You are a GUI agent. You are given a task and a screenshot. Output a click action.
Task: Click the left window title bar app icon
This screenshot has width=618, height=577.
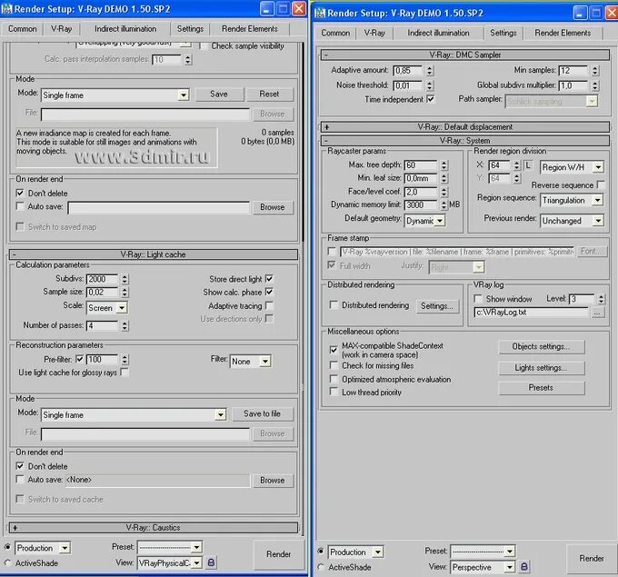6,9
